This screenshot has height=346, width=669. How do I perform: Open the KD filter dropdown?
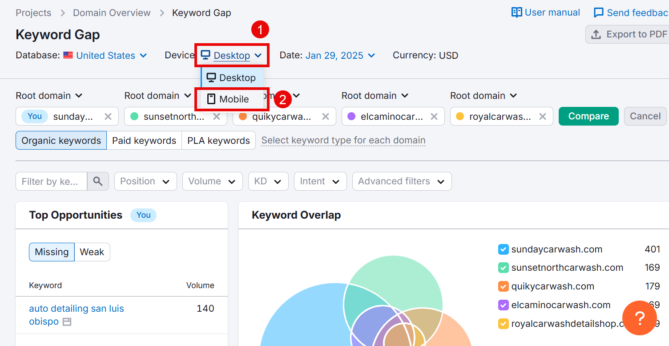(x=268, y=181)
